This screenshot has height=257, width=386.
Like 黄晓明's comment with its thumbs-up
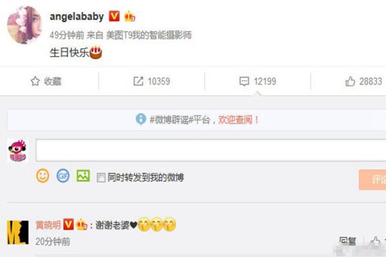376,241
